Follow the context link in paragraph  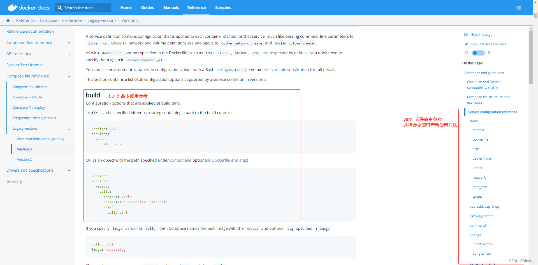177,160
